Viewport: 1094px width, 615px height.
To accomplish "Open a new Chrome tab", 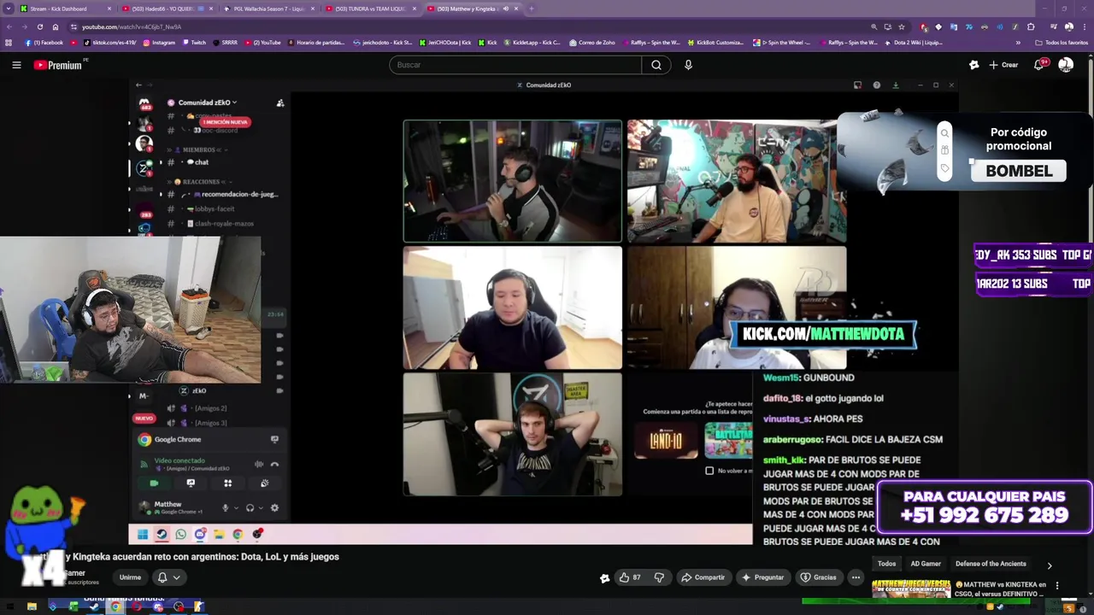I will point(531,9).
